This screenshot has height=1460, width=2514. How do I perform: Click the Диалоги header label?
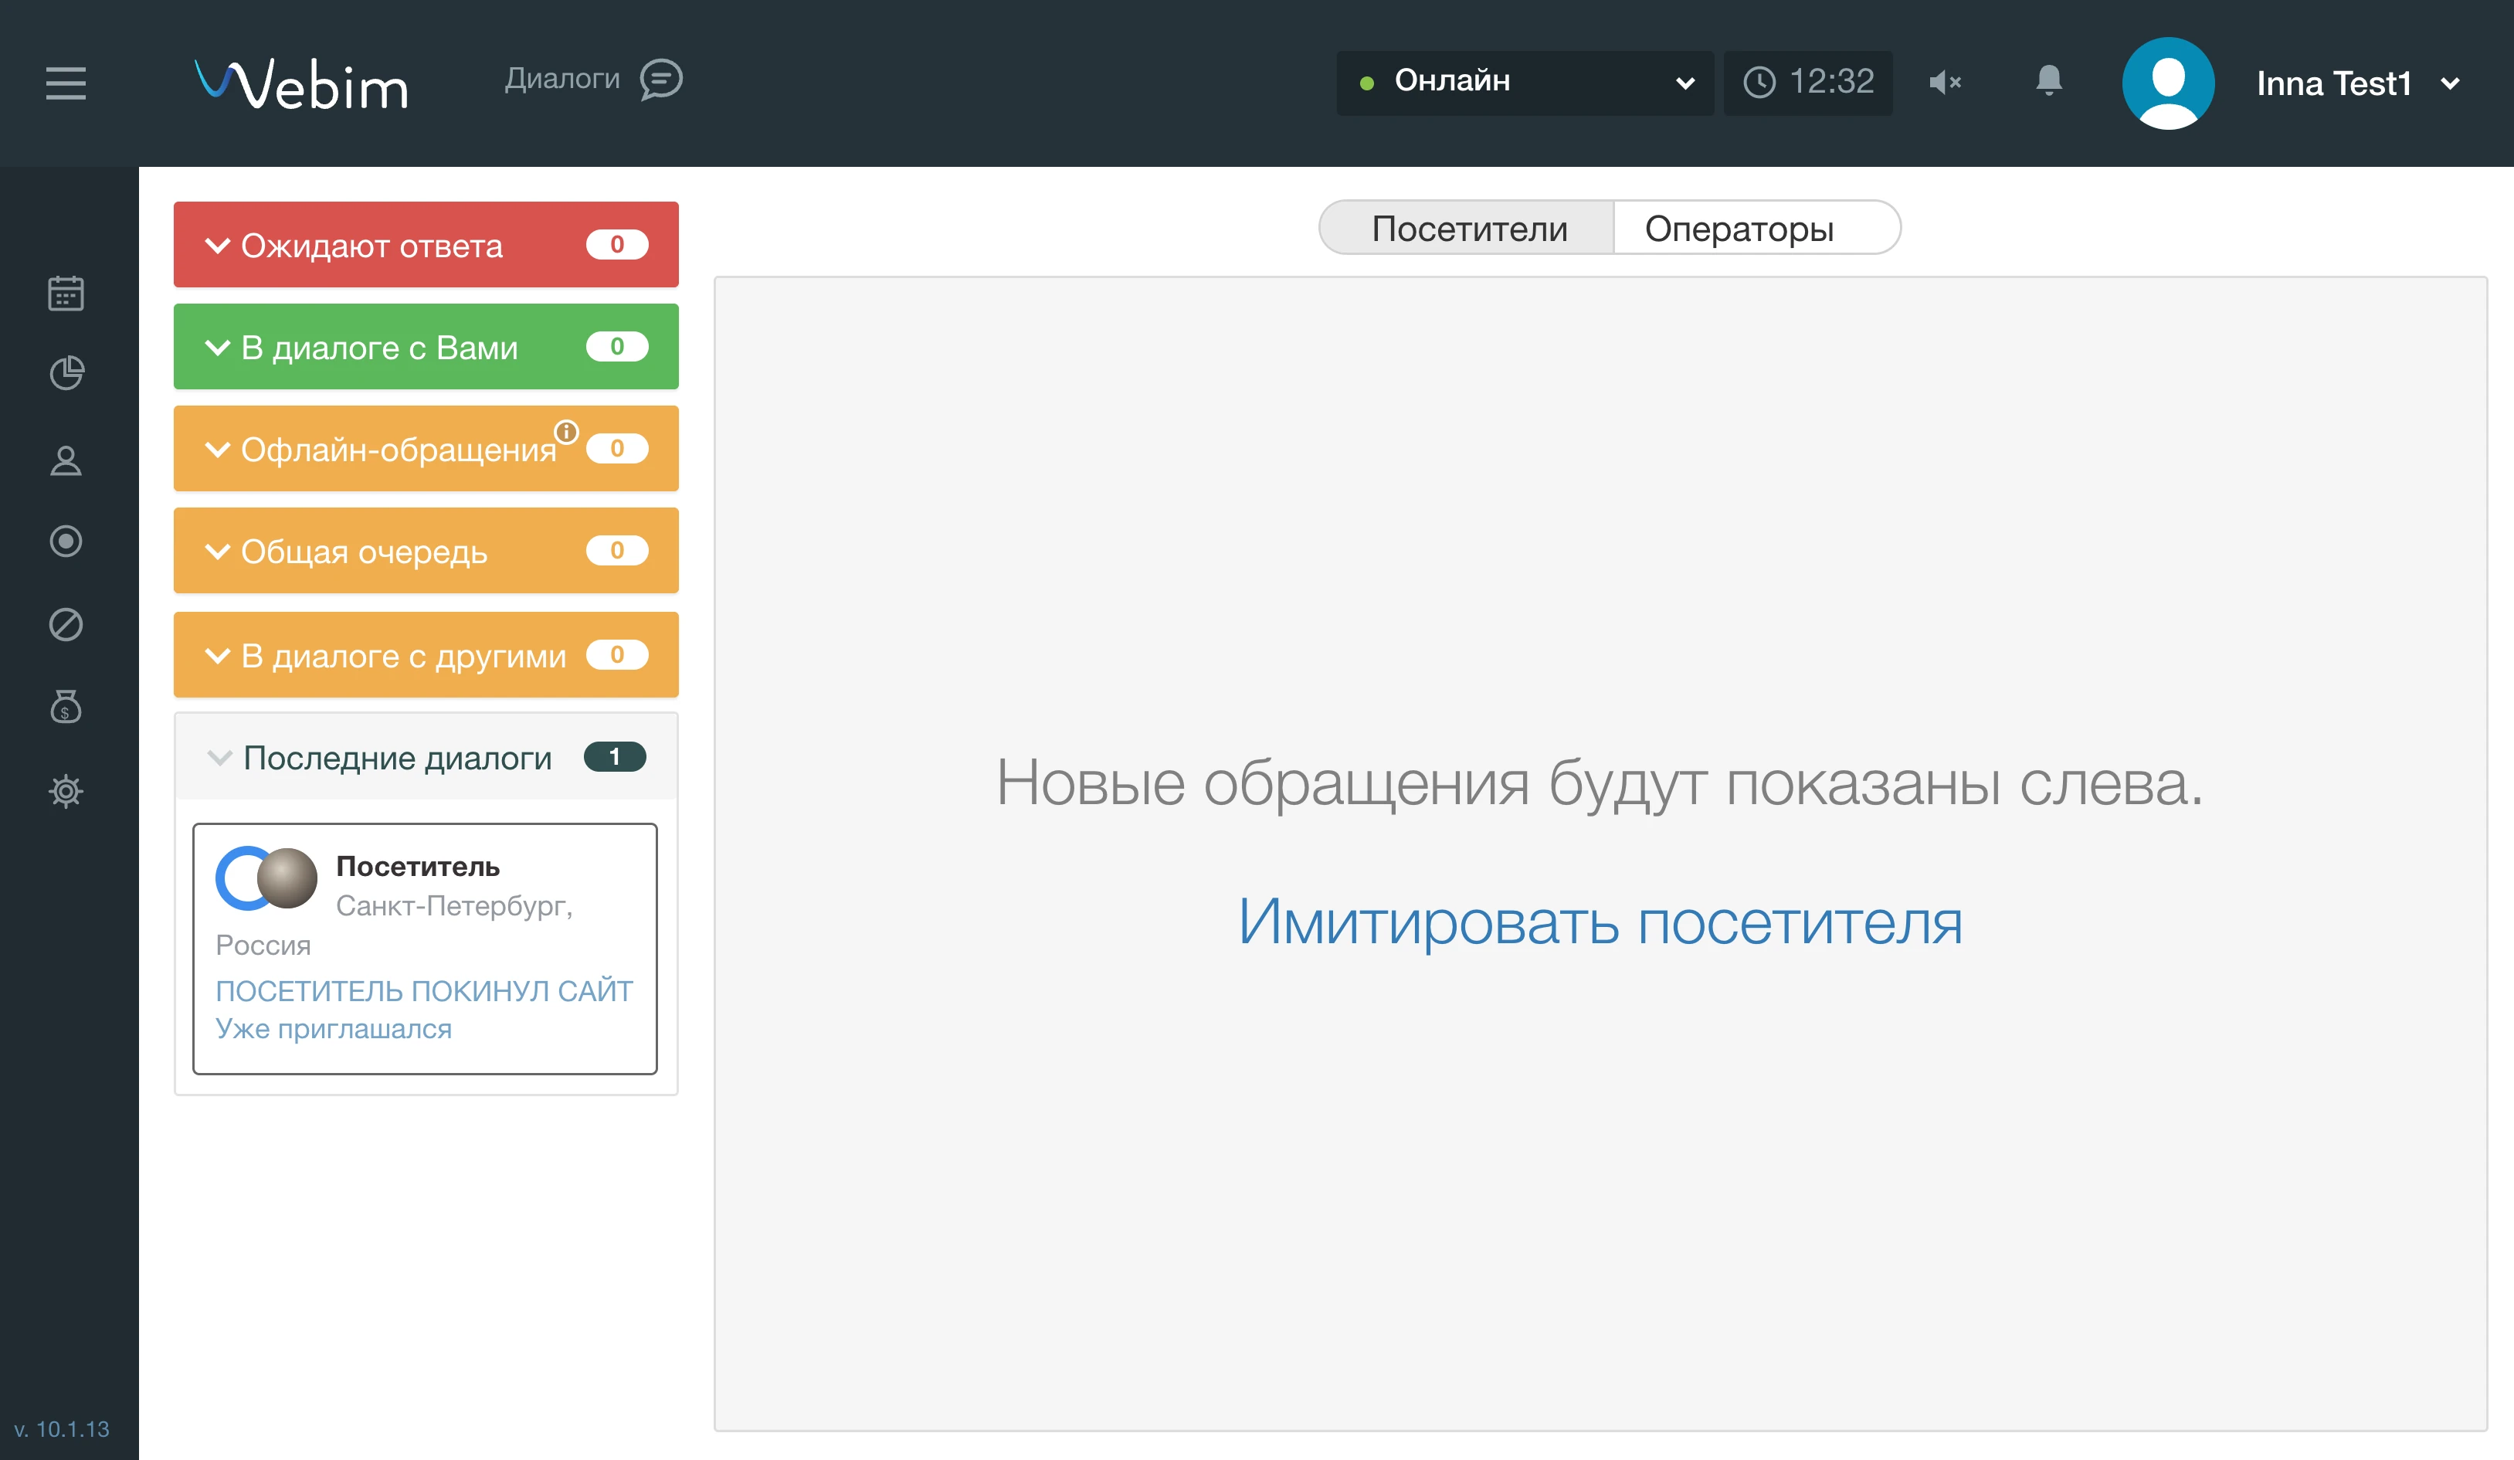pyautogui.click(x=562, y=79)
